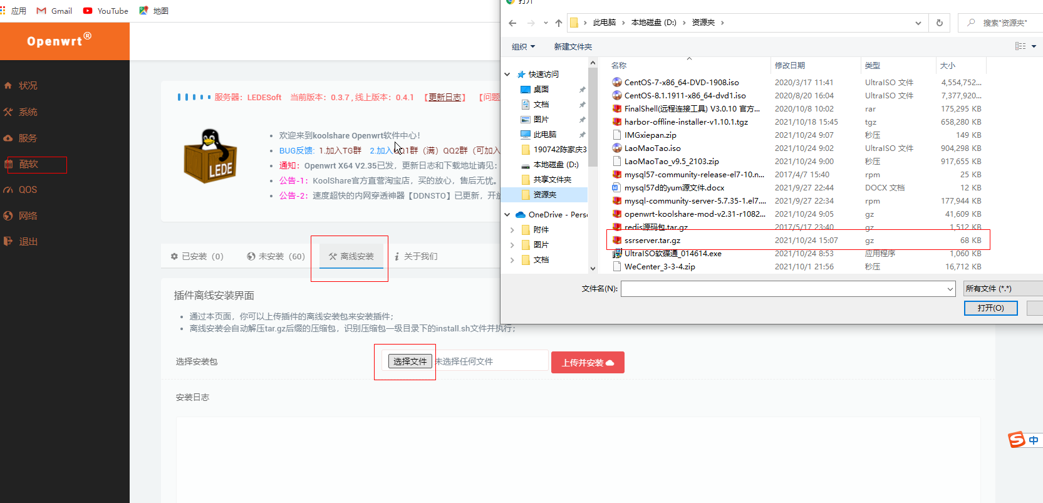Open the 所有文件 (*.*) type dropdown
Image resolution: width=1043 pixels, height=503 pixels.
coord(1002,289)
